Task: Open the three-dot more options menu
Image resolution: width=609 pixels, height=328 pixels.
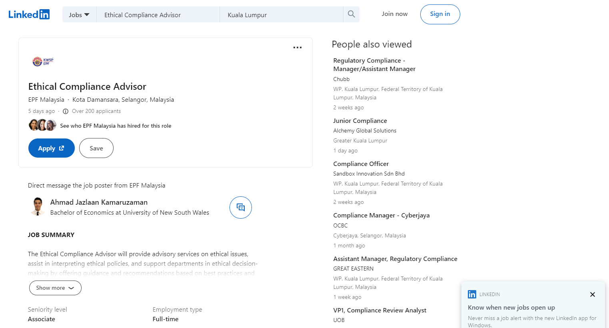Action: point(298,47)
